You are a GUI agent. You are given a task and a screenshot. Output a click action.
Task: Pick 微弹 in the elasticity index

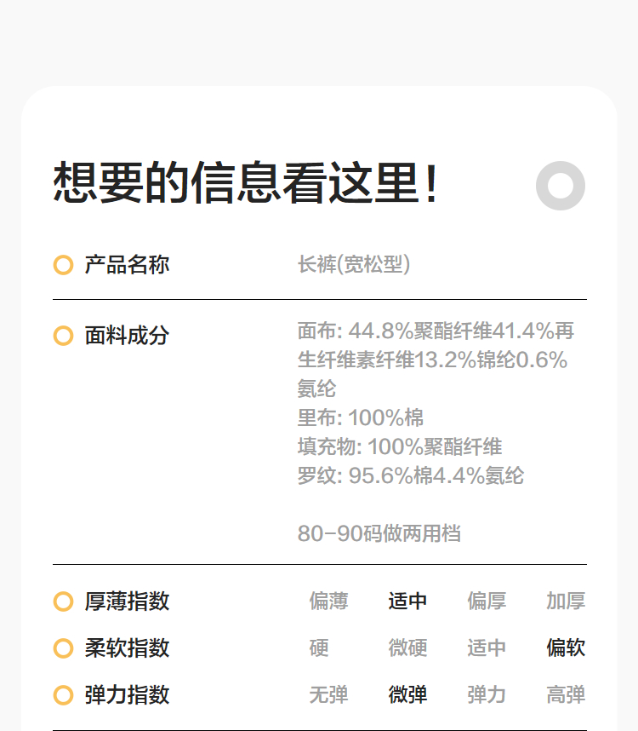407,695
